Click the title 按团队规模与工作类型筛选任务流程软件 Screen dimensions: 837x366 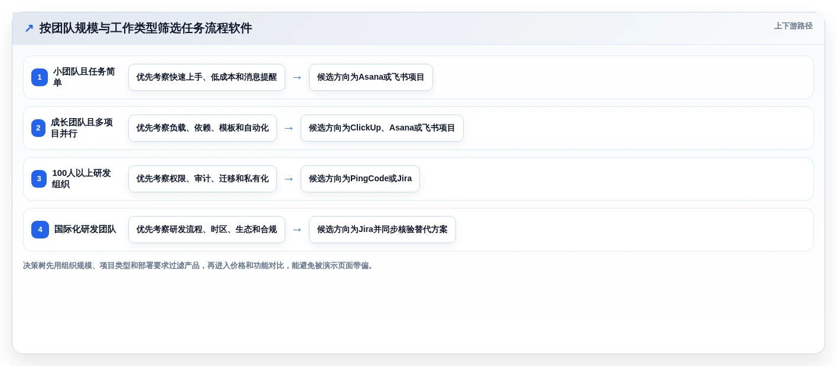(146, 28)
